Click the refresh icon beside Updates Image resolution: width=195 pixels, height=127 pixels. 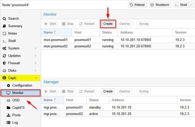[x=4, y=56]
